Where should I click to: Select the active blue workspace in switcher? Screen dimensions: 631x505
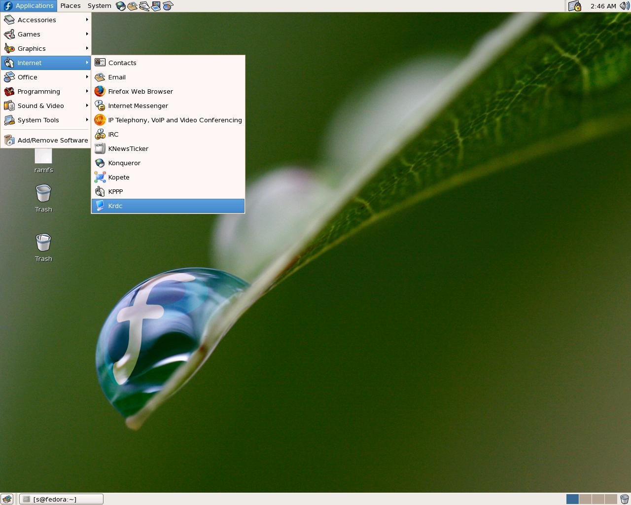point(572,499)
